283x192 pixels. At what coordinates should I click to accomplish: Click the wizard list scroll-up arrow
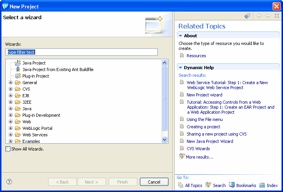coord(164,63)
